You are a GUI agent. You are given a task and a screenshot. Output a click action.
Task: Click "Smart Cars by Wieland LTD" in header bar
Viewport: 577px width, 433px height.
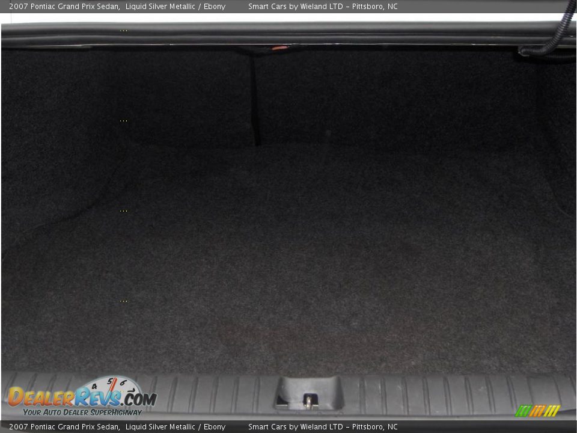[296, 6]
